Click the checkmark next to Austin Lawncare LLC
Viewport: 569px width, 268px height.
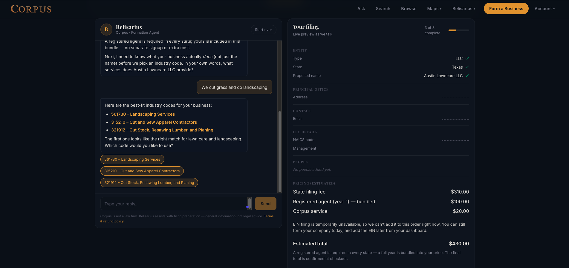(467, 76)
